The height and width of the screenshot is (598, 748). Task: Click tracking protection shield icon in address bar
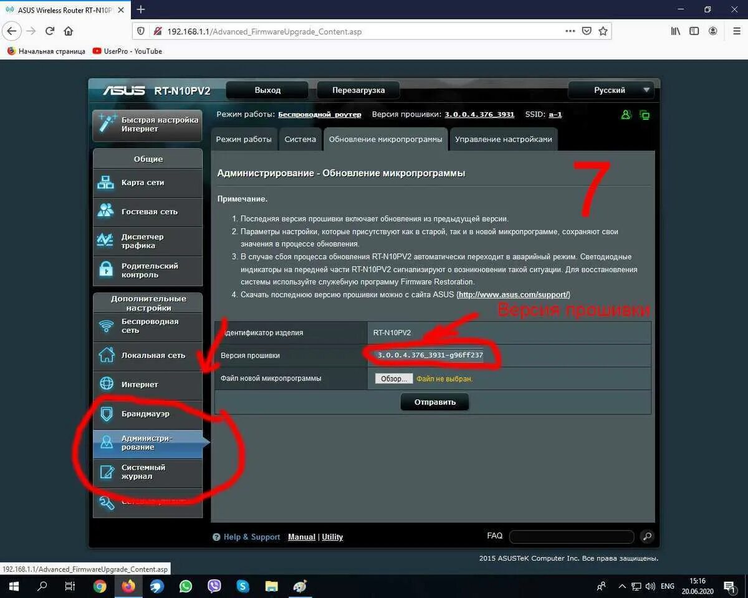(141, 31)
